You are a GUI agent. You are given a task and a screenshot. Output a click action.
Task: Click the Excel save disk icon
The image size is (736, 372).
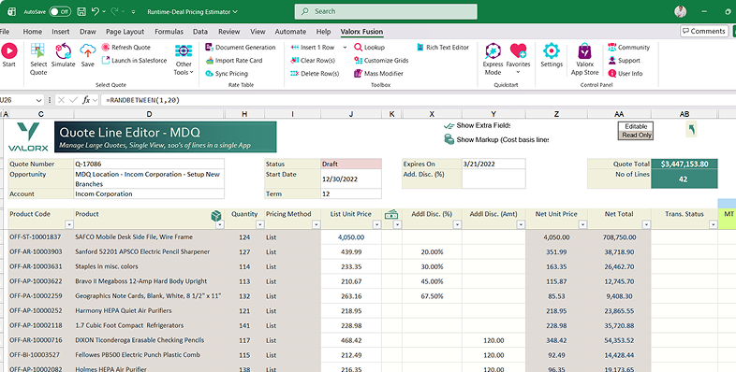[81, 12]
